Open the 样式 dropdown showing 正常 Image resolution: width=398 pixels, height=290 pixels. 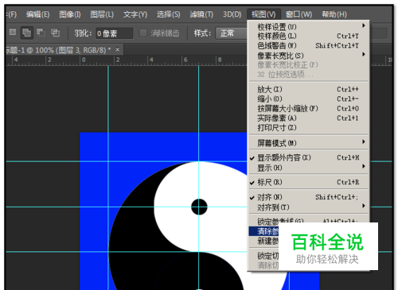[232, 33]
